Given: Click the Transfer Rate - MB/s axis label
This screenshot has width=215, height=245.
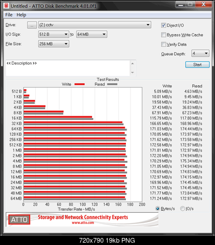Looking at the screenshot, I should 77,209.
